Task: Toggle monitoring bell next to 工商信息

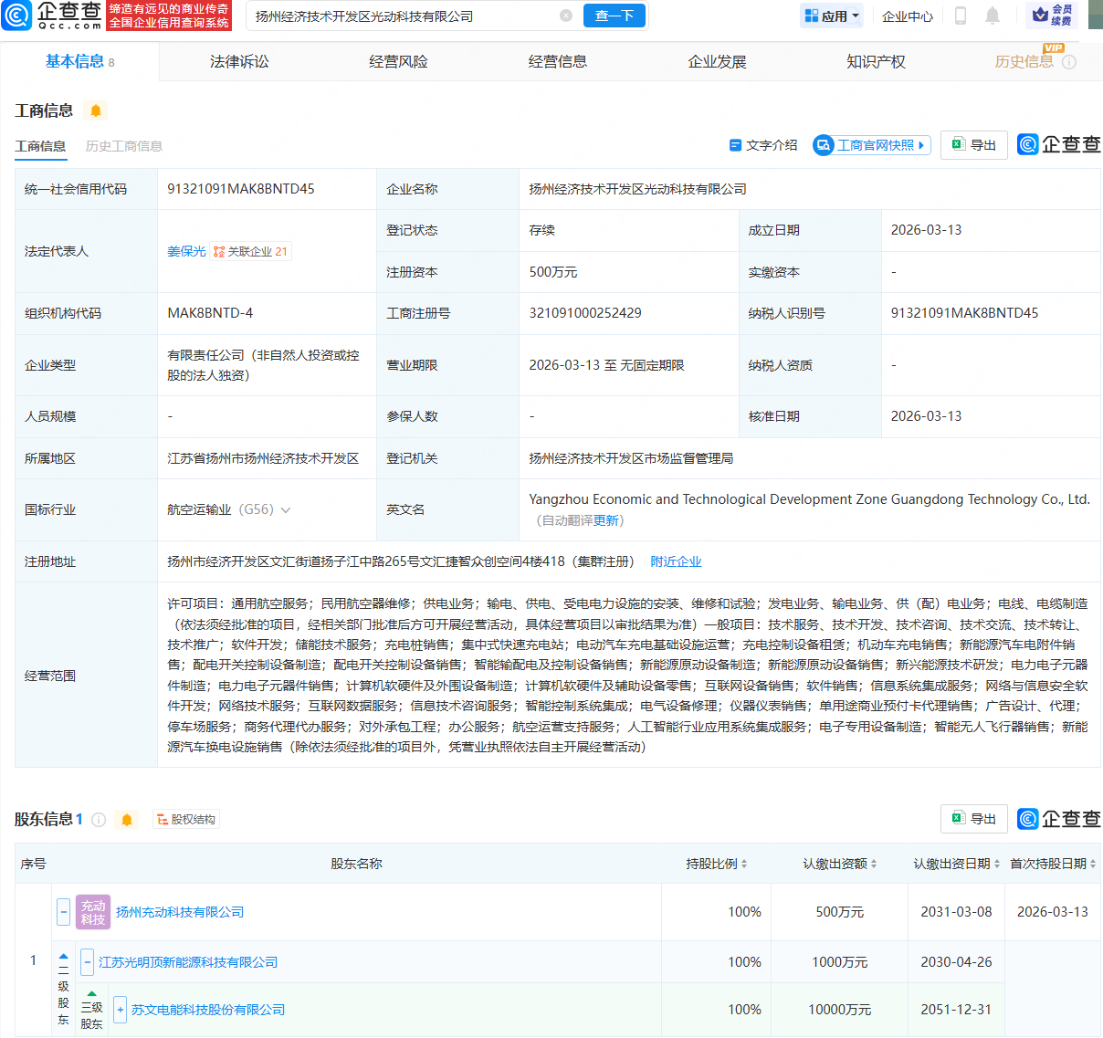Action: coord(96,110)
